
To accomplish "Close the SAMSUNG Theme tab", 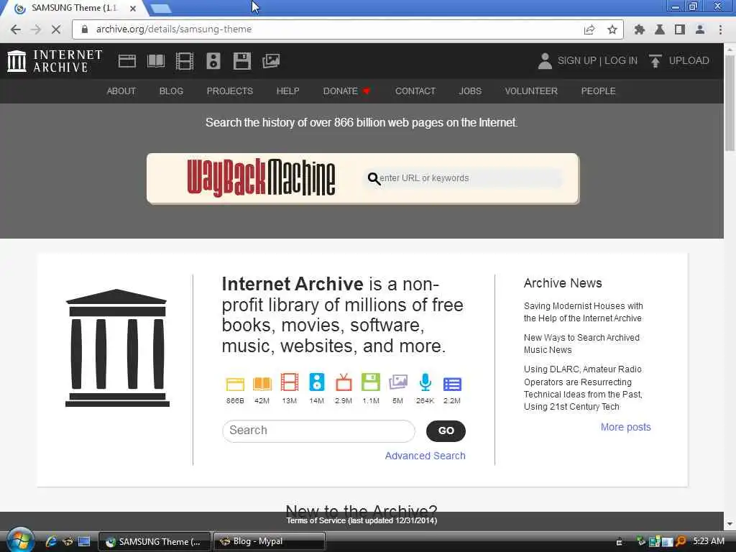I will 133,9.
